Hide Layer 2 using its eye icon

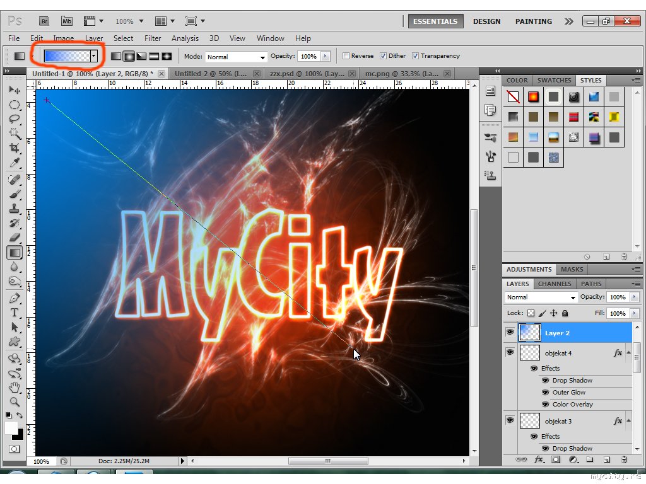510,333
